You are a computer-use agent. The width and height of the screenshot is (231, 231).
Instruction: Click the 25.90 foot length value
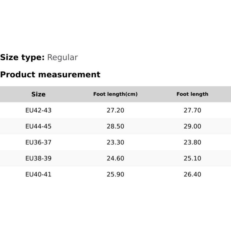click(x=115, y=174)
